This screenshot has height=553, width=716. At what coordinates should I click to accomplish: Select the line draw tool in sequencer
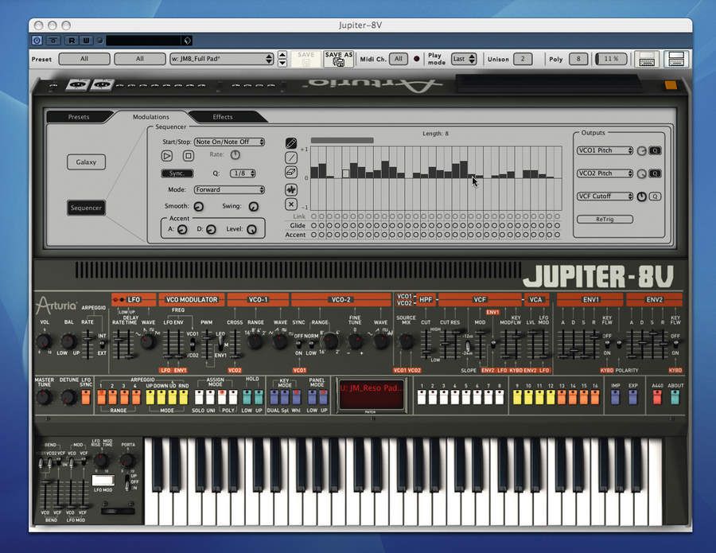pos(291,158)
